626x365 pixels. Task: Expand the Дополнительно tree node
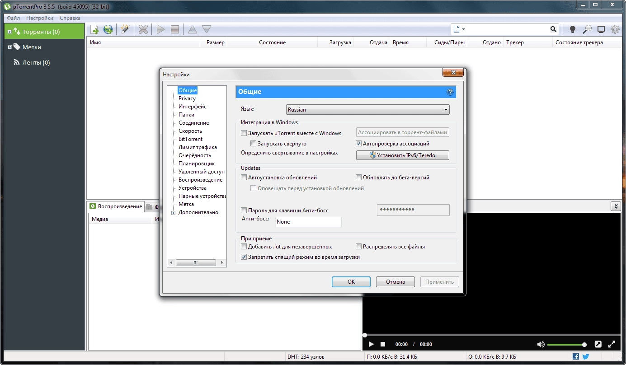(x=173, y=213)
